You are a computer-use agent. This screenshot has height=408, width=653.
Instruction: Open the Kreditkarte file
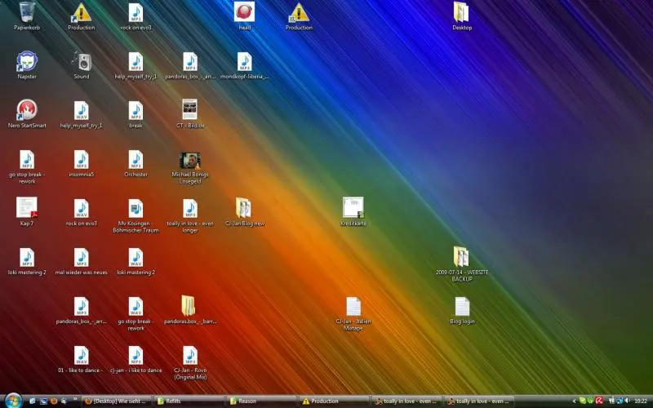tap(353, 208)
